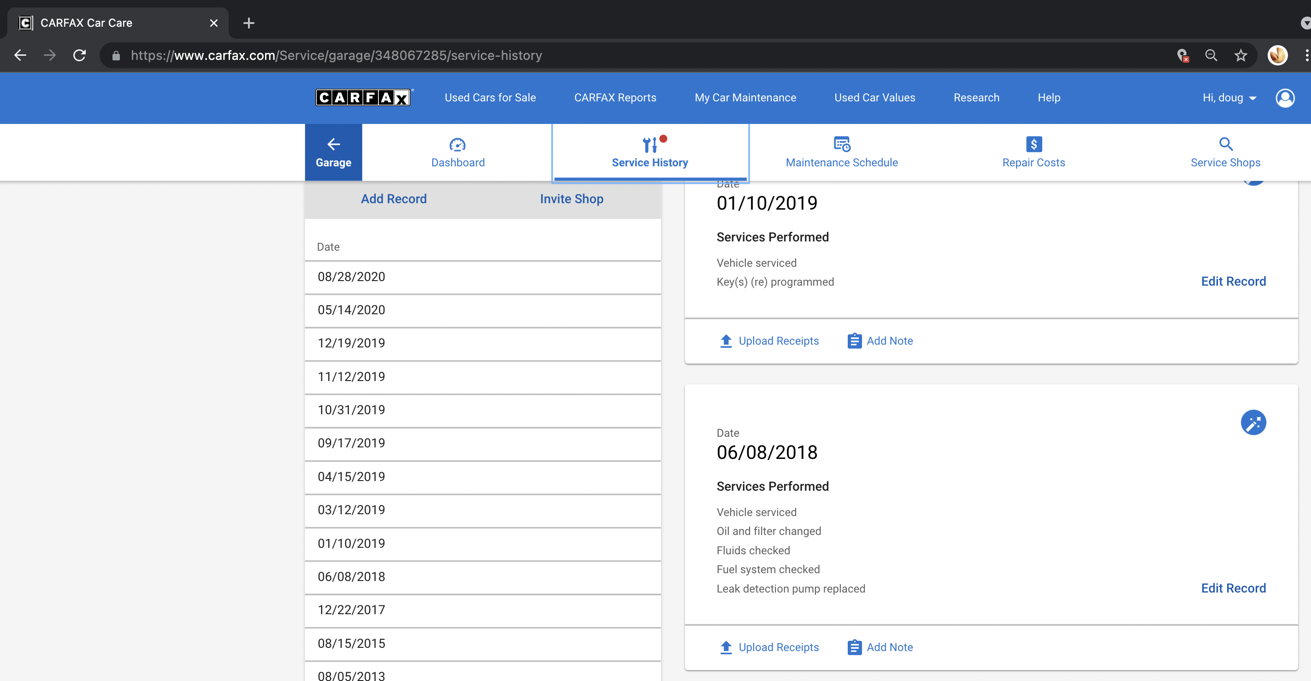
Task: Edit Record for 01/10/2019 service
Action: 1233,281
